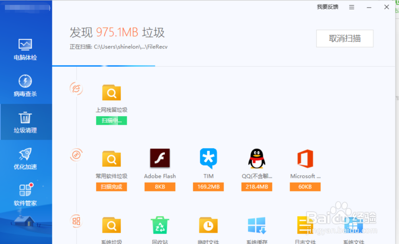
Task: Click the software category disc icon
Action: pyautogui.click(x=76, y=155)
